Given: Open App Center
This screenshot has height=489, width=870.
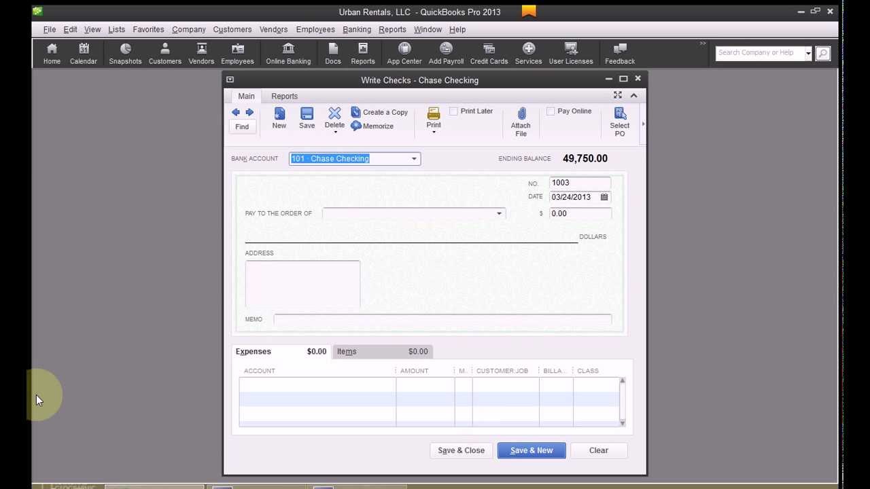Looking at the screenshot, I should 404,54.
